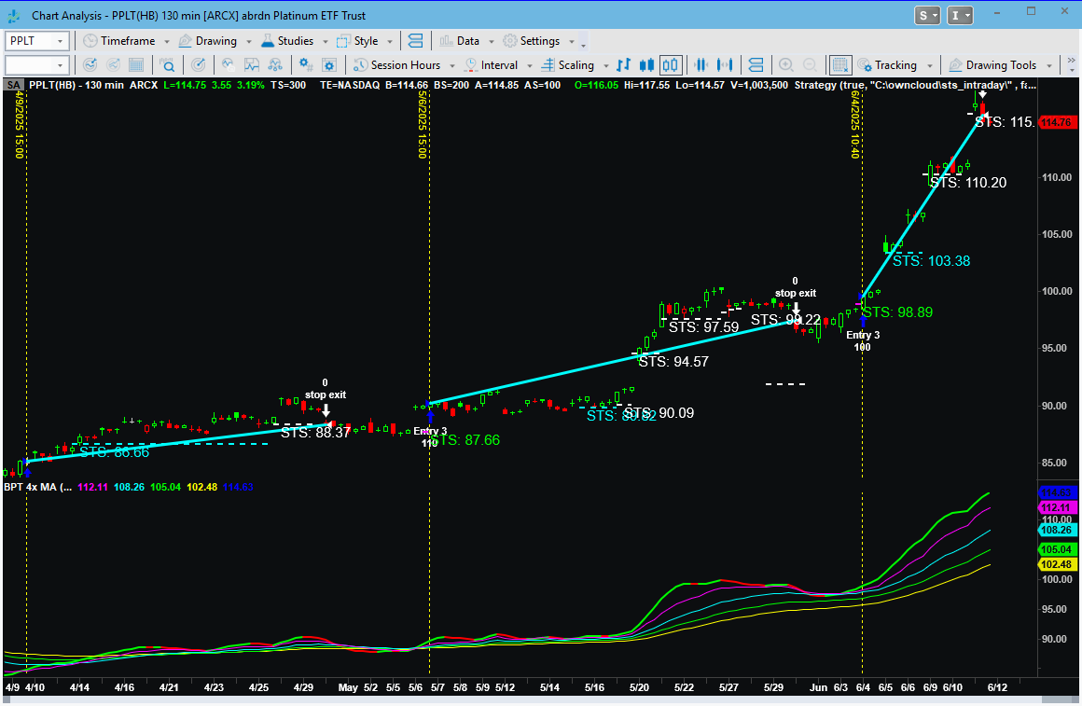The width and height of the screenshot is (1082, 706).
Task: Click the stacked-bars icon next to Style
Action: [x=415, y=41]
